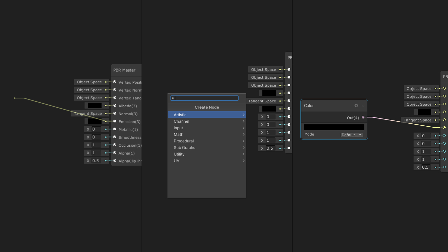Collapse the Color node using its chevron

coord(363,106)
